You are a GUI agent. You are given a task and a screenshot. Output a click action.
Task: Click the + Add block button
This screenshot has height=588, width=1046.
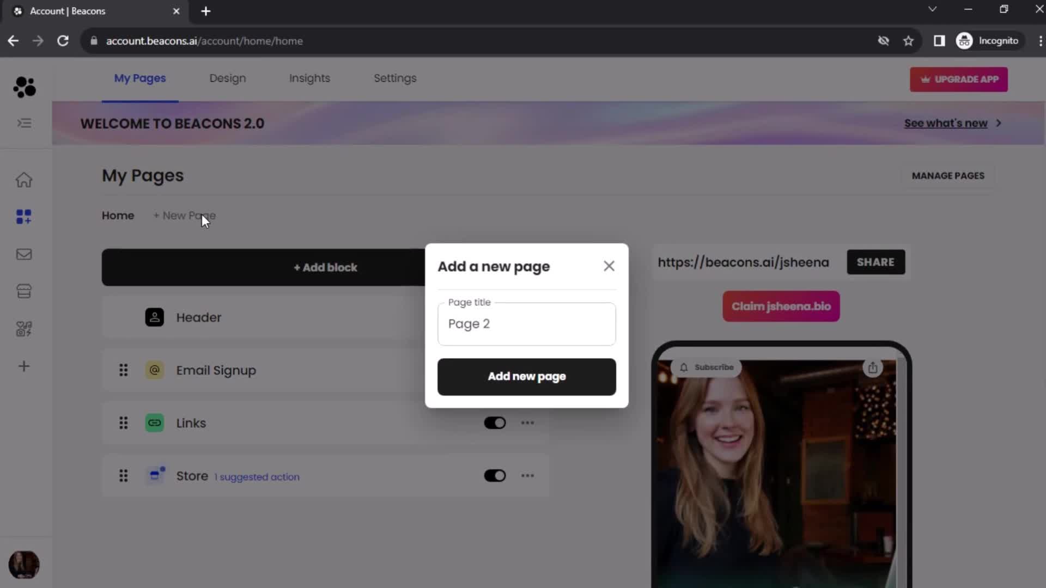point(325,267)
